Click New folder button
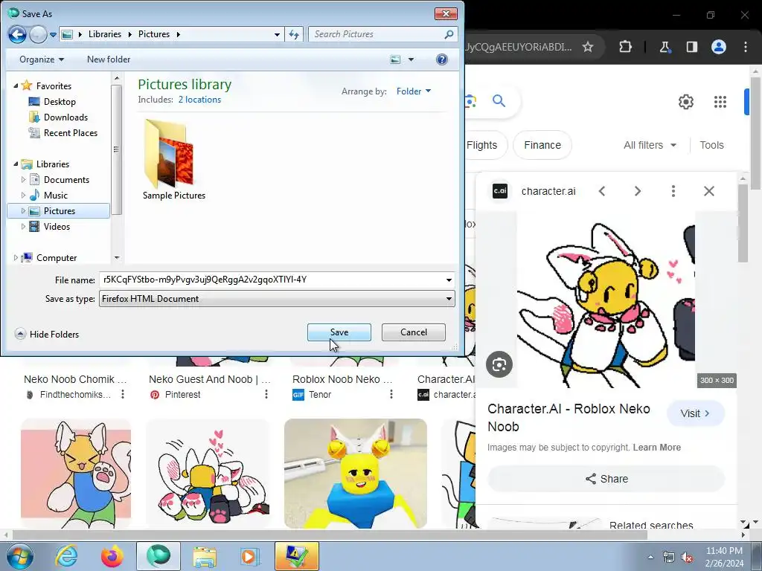Viewport: 762px width, 571px height. click(x=109, y=59)
